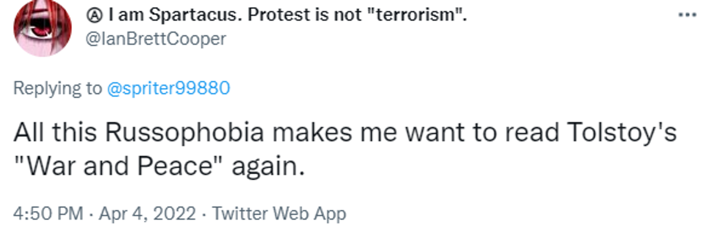Open the @spriter99880 mention link
Screen dimensions: 717x228
coord(168,88)
